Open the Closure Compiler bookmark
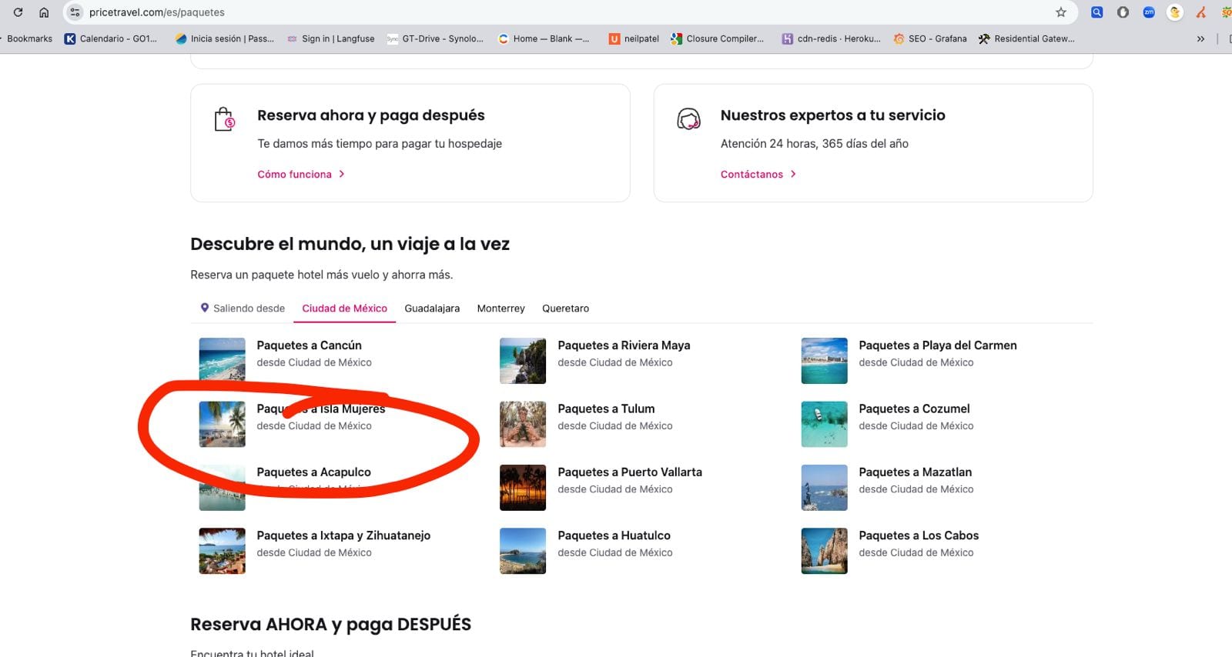 point(717,38)
